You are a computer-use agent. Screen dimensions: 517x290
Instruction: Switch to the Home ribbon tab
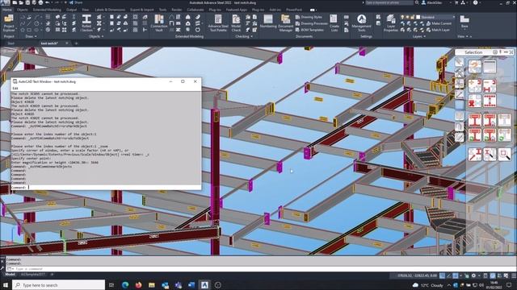pyautogui.click(x=7, y=10)
